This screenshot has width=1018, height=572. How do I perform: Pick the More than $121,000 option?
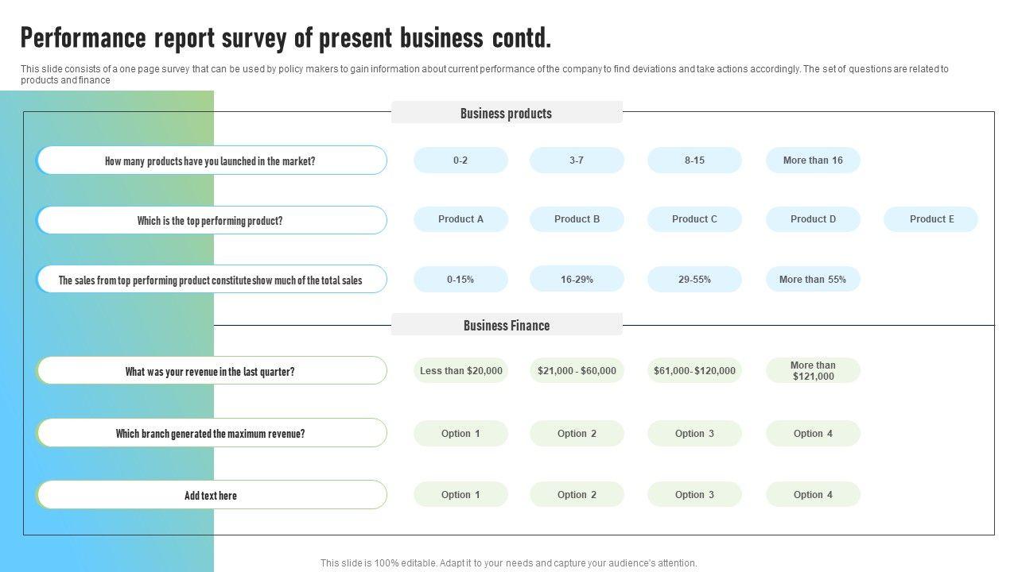pyautogui.click(x=813, y=371)
